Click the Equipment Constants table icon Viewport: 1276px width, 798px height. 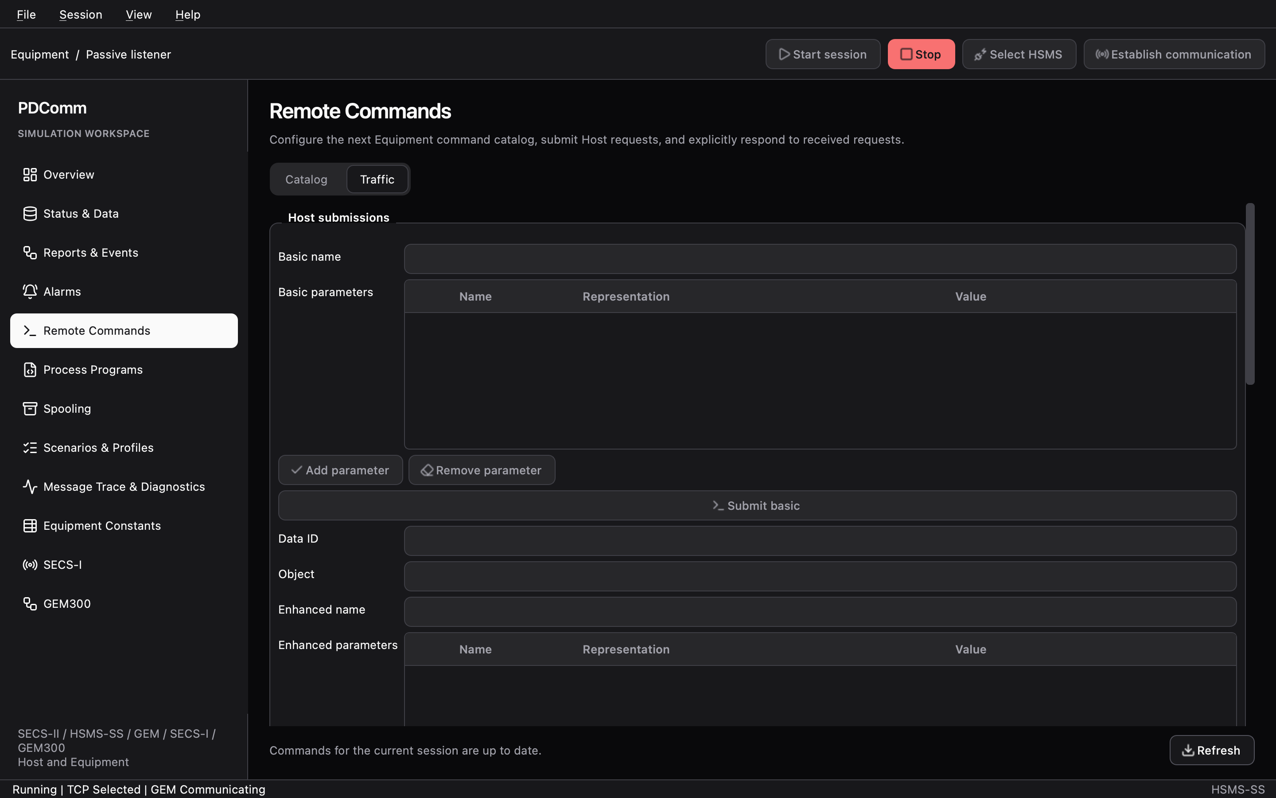point(30,526)
